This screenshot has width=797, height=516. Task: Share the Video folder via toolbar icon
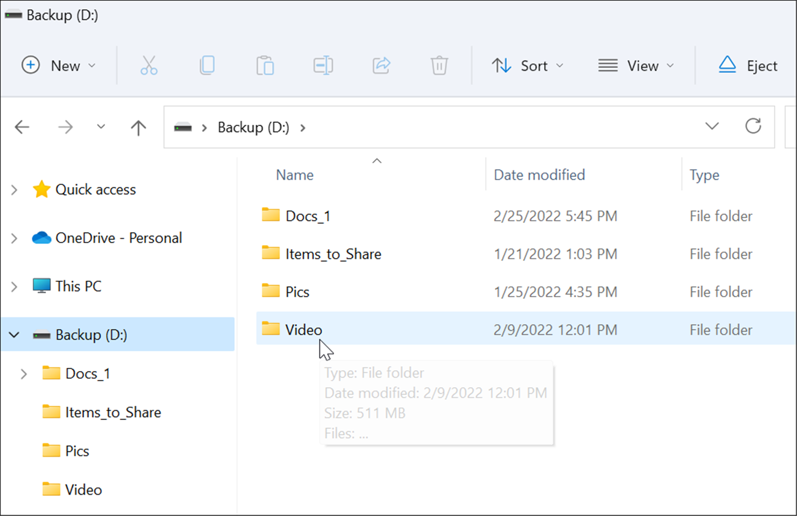pyautogui.click(x=381, y=65)
